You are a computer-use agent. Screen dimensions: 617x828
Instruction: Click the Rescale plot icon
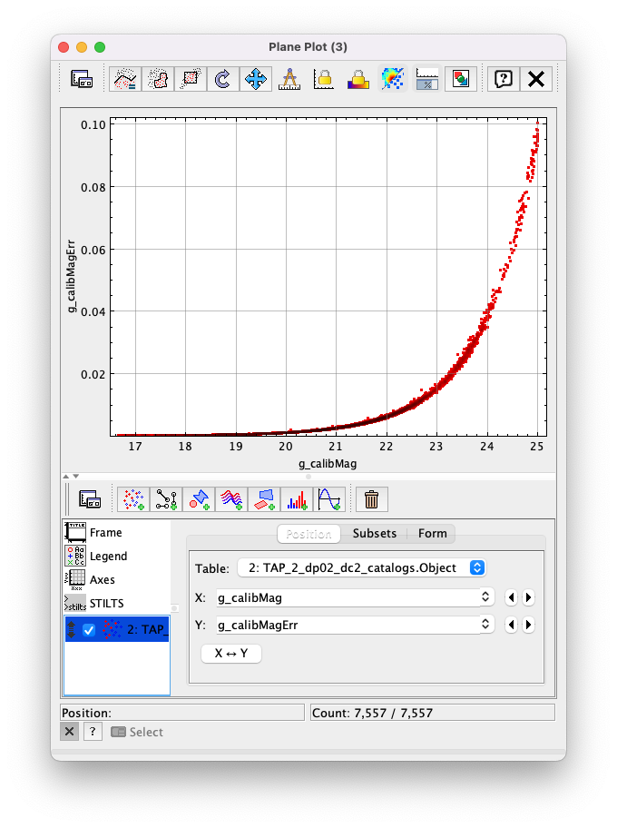coord(223,79)
